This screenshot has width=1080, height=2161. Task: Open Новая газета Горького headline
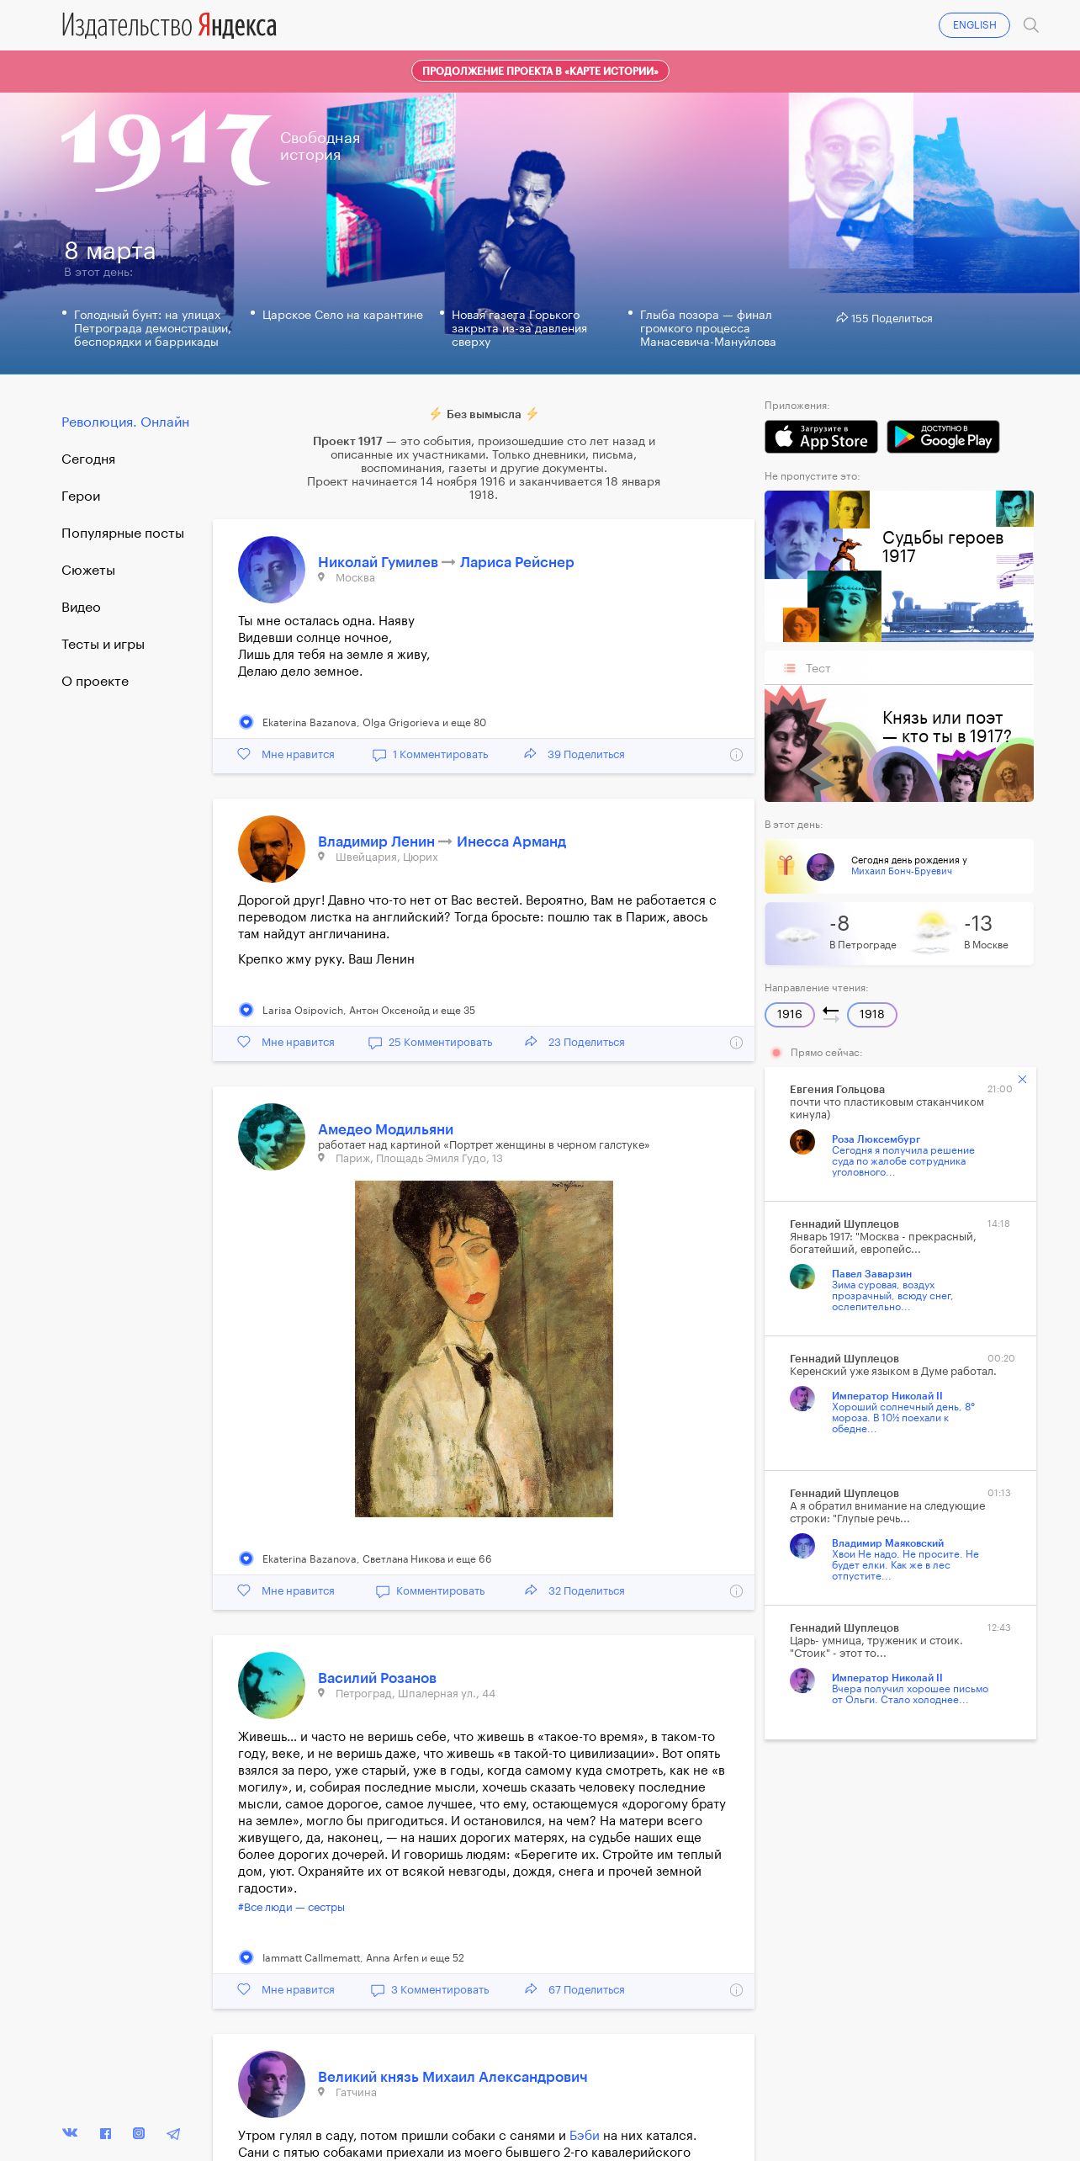(x=519, y=328)
